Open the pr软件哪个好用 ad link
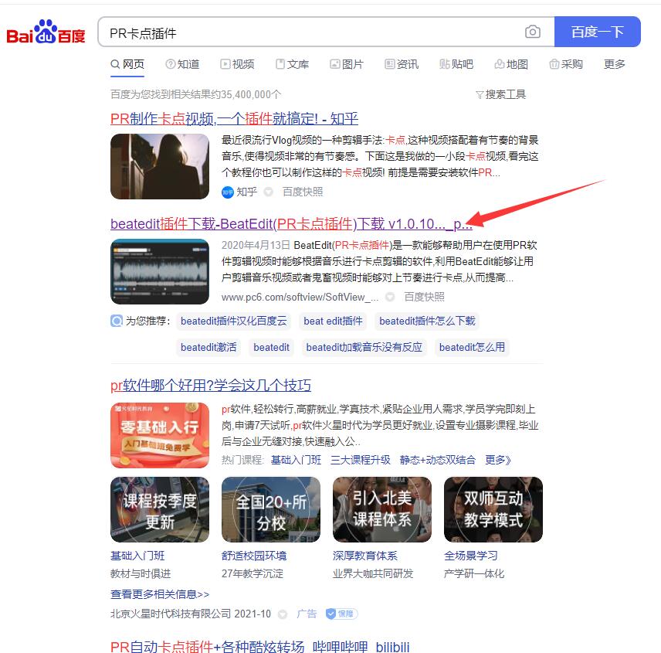 (x=211, y=385)
